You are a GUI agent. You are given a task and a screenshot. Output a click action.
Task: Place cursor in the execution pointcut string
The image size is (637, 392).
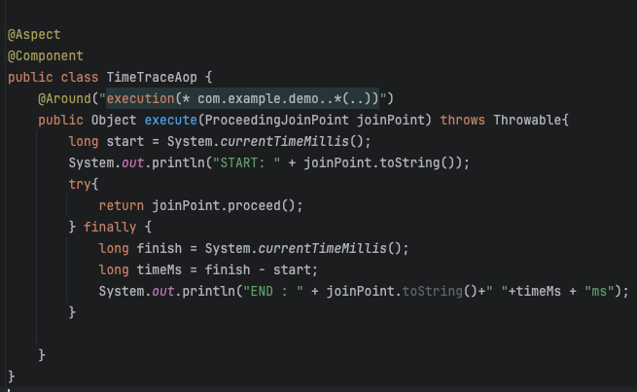tap(242, 98)
